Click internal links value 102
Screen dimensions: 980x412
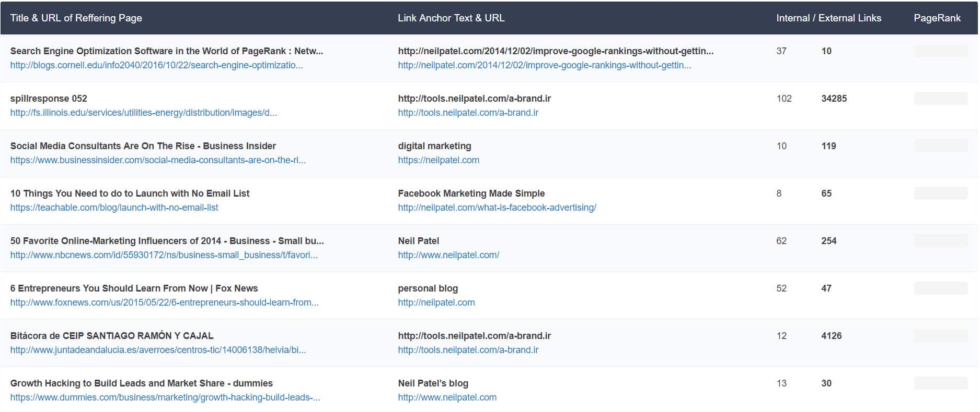pyautogui.click(x=784, y=99)
